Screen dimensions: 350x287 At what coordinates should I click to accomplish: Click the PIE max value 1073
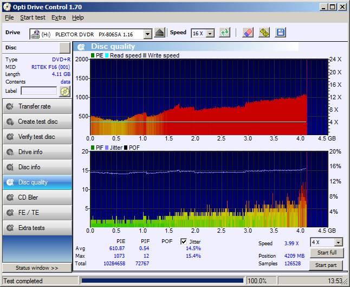pyautogui.click(x=119, y=256)
